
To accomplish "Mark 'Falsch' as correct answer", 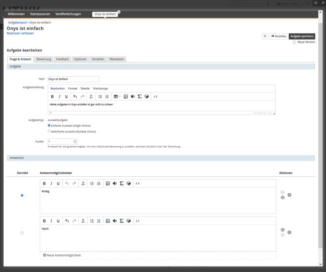I will tap(22, 233).
